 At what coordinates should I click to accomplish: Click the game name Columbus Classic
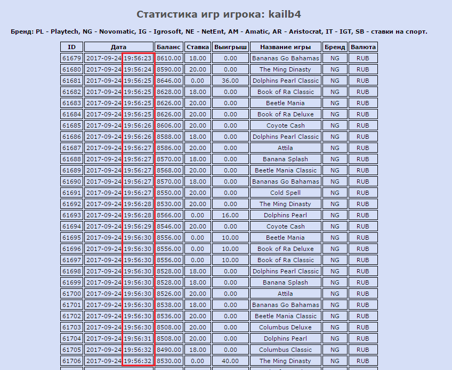click(x=286, y=350)
